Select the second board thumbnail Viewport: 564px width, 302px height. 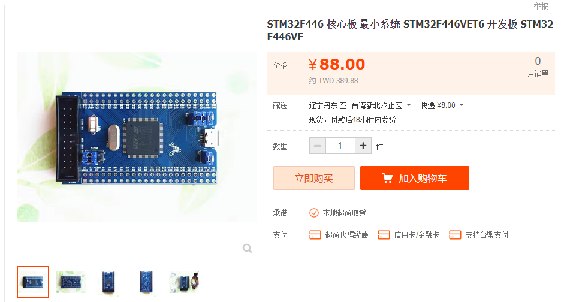(71, 282)
